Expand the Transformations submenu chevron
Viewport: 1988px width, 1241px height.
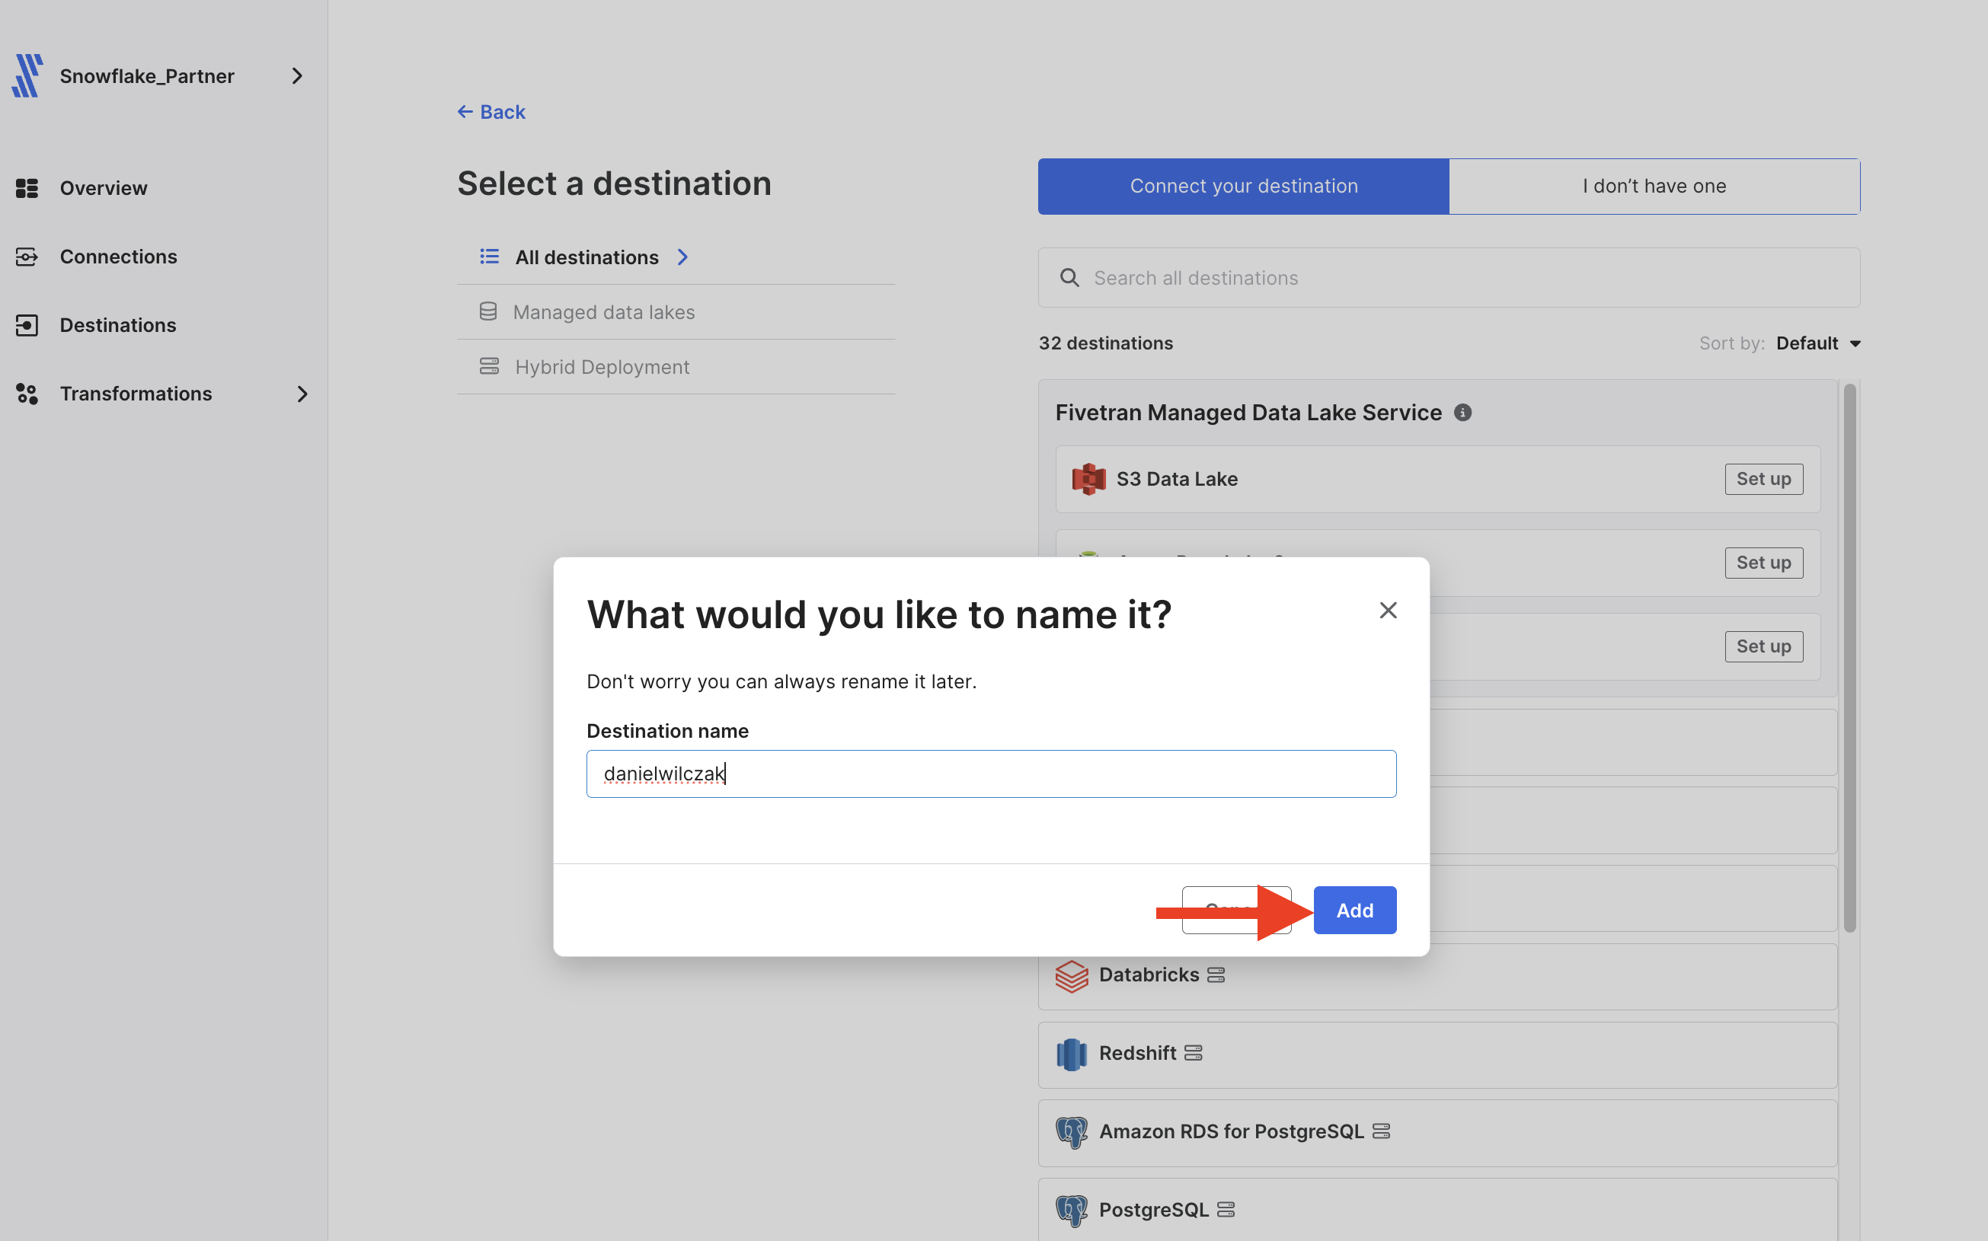[302, 394]
